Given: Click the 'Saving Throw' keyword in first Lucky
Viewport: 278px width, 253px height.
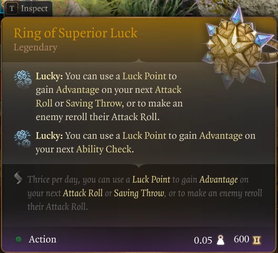Looking at the screenshot, I should (x=94, y=104).
